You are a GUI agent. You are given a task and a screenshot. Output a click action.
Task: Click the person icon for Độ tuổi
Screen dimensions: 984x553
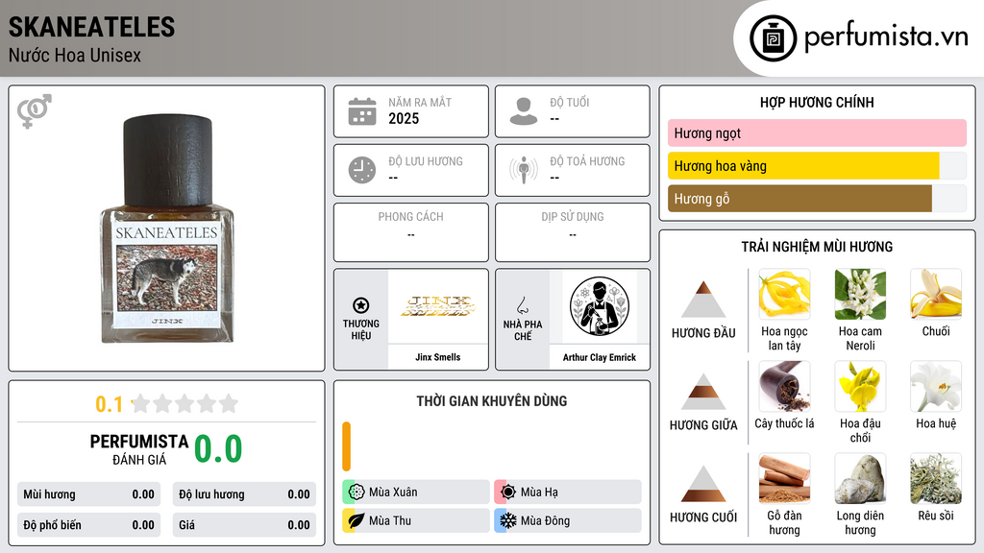pos(524,111)
